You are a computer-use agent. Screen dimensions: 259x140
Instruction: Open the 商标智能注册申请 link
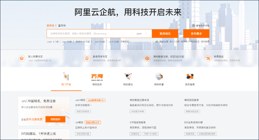click(x=139, y=100)
